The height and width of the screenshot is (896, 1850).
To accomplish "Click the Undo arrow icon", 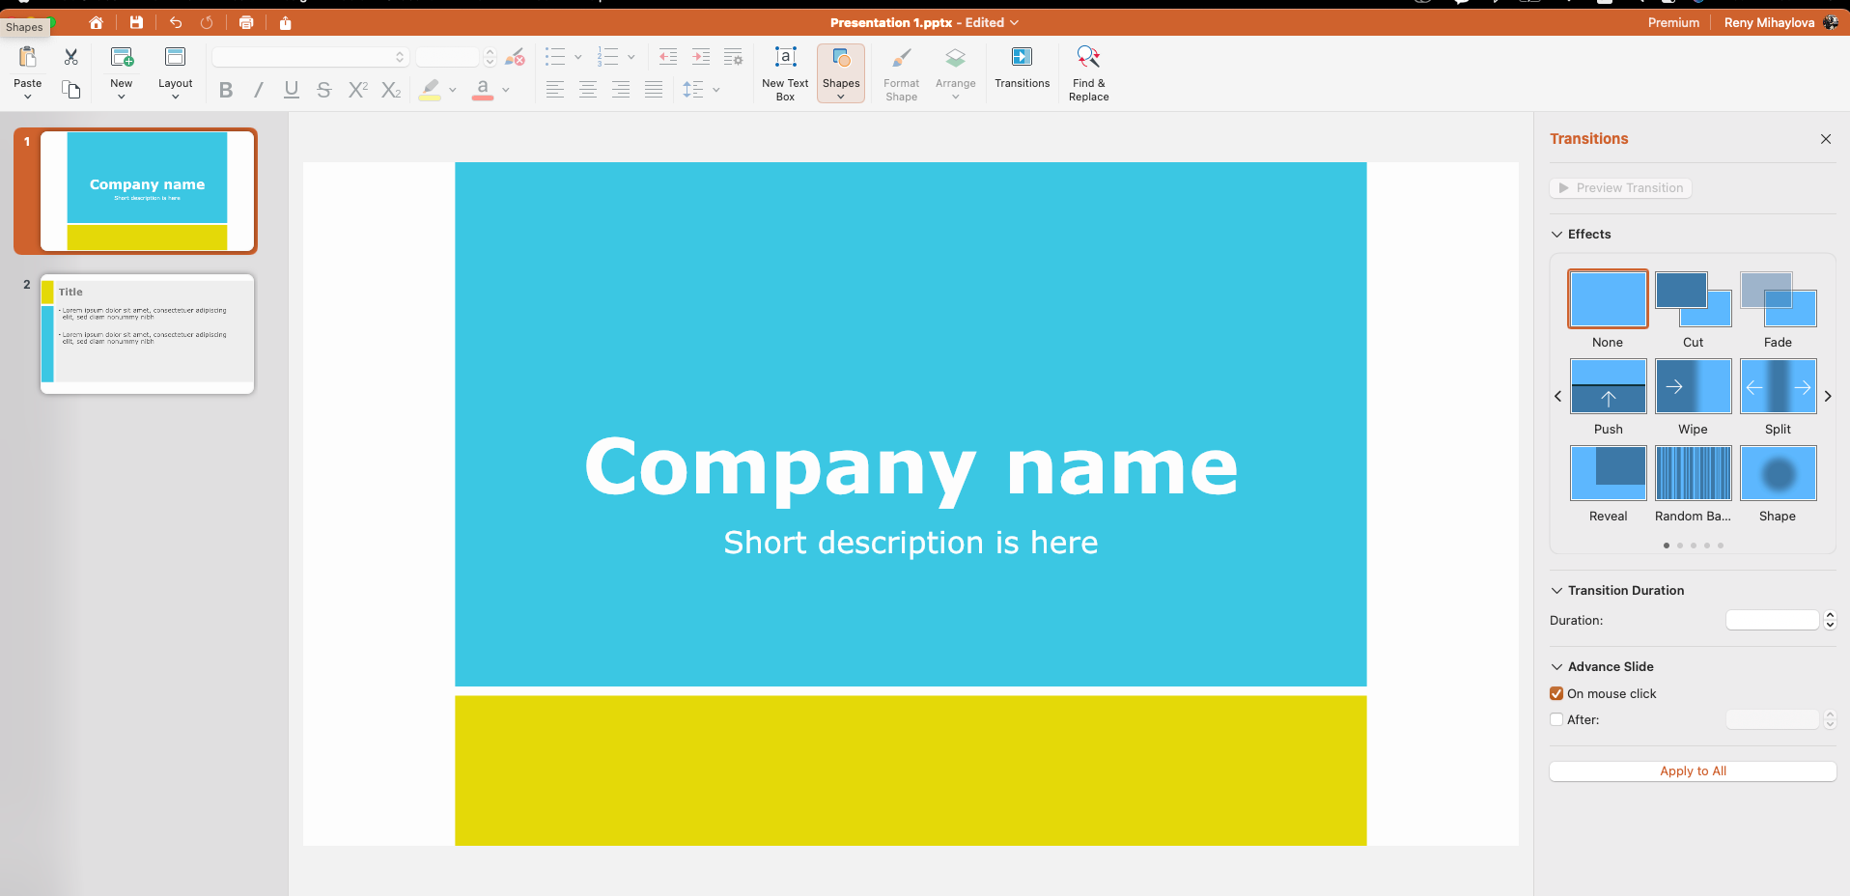I will click(176, 22).
